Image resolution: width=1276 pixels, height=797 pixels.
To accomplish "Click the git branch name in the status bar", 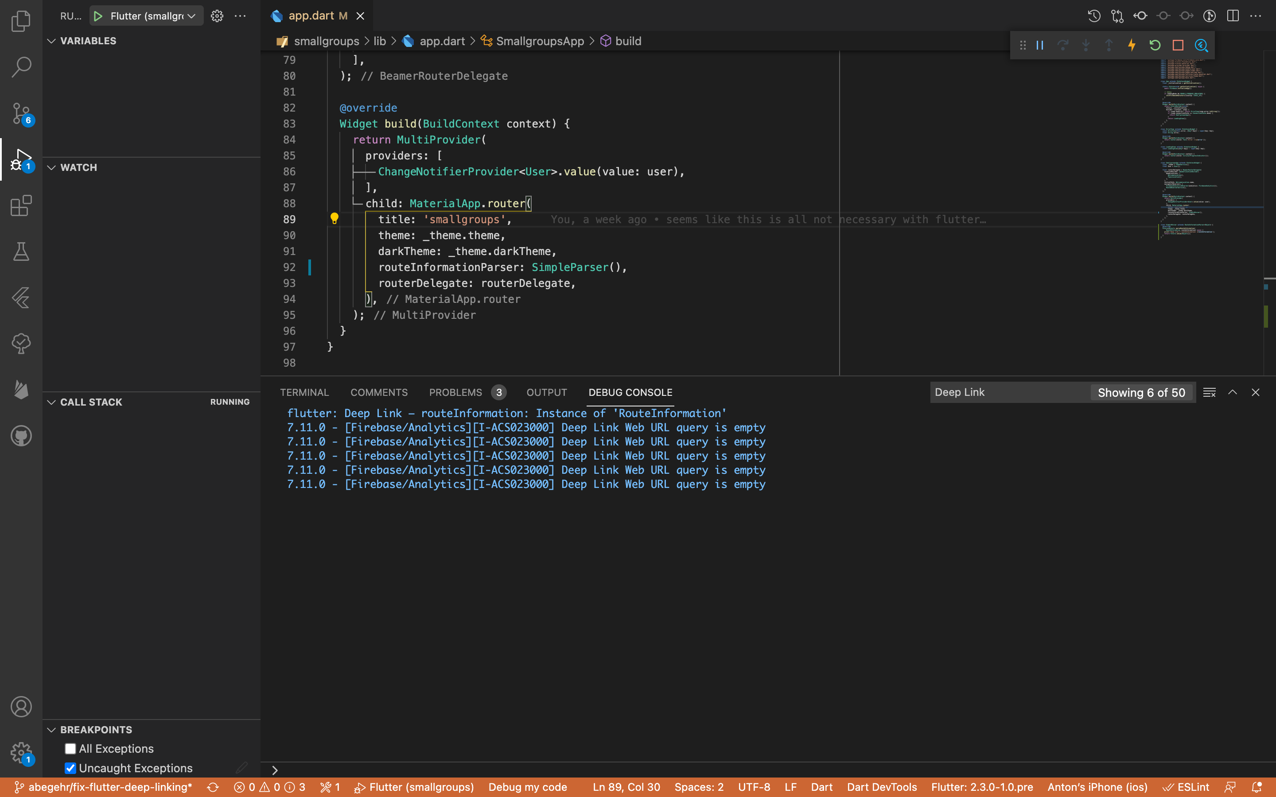I will click(110, 787).
